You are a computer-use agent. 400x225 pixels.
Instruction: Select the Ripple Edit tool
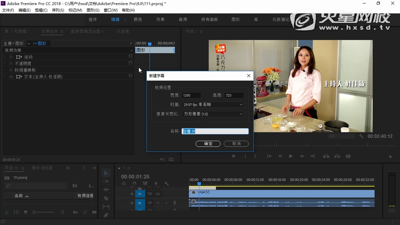106,190
